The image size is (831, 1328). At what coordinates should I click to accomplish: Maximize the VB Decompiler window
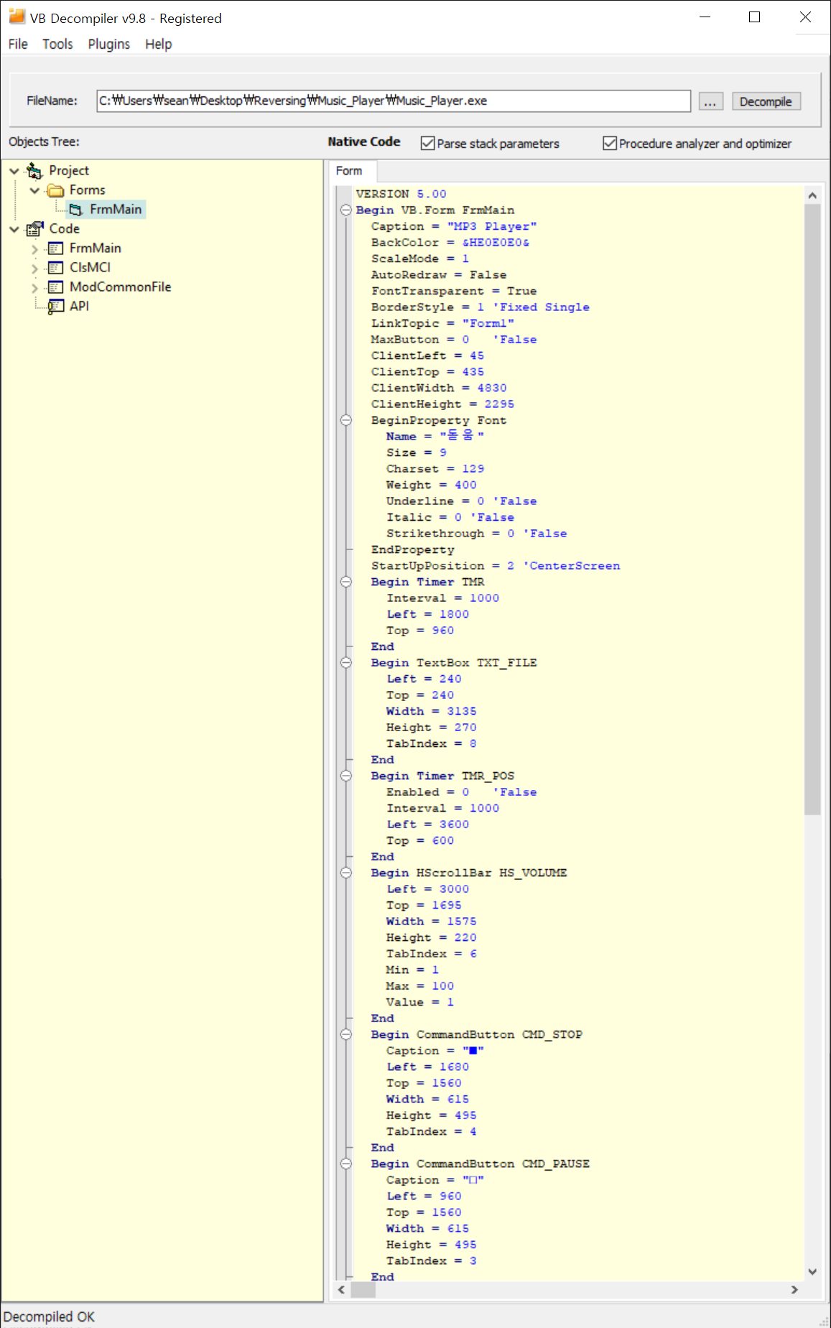pyautogui.click(x=755, y=17)
